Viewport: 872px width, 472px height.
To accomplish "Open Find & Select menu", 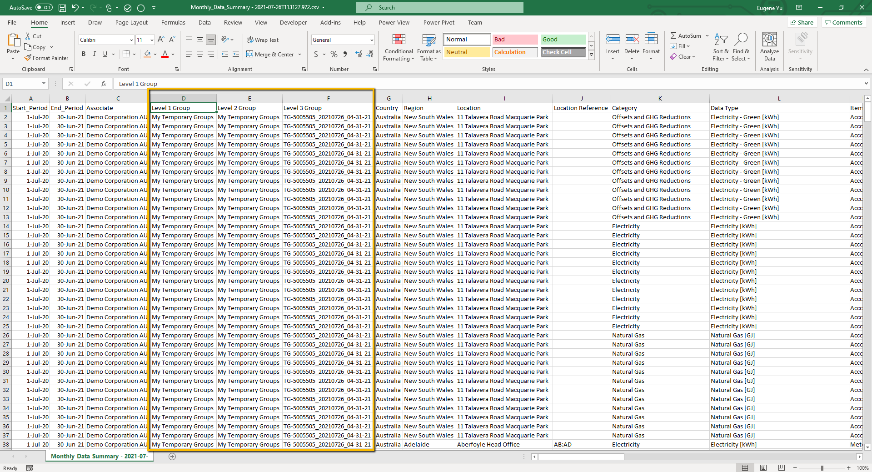I will [x=741, y=47].
